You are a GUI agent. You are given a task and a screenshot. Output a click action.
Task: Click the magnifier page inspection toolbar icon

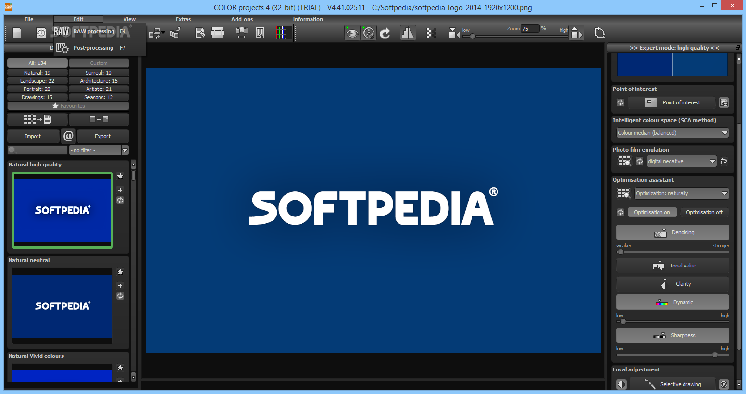coord(260,33)
